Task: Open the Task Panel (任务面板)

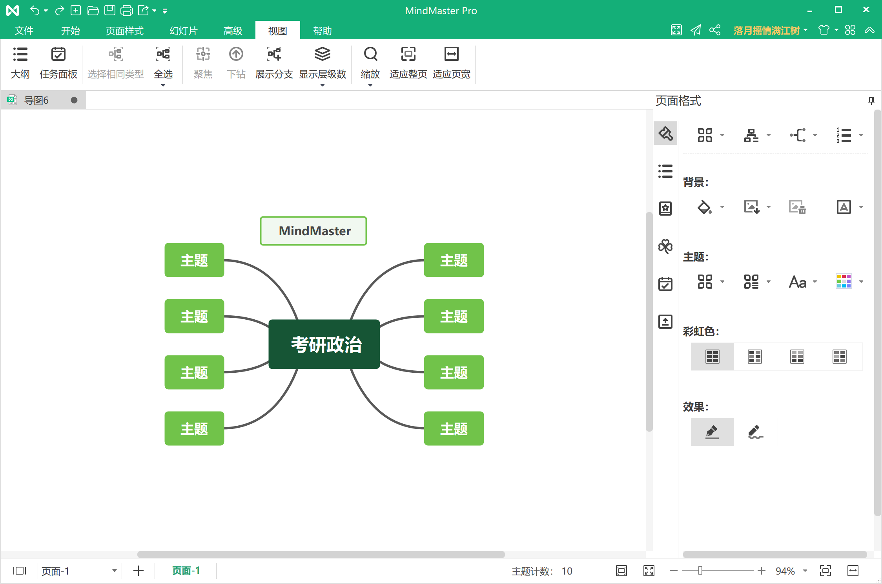Action: pos(58,63)
